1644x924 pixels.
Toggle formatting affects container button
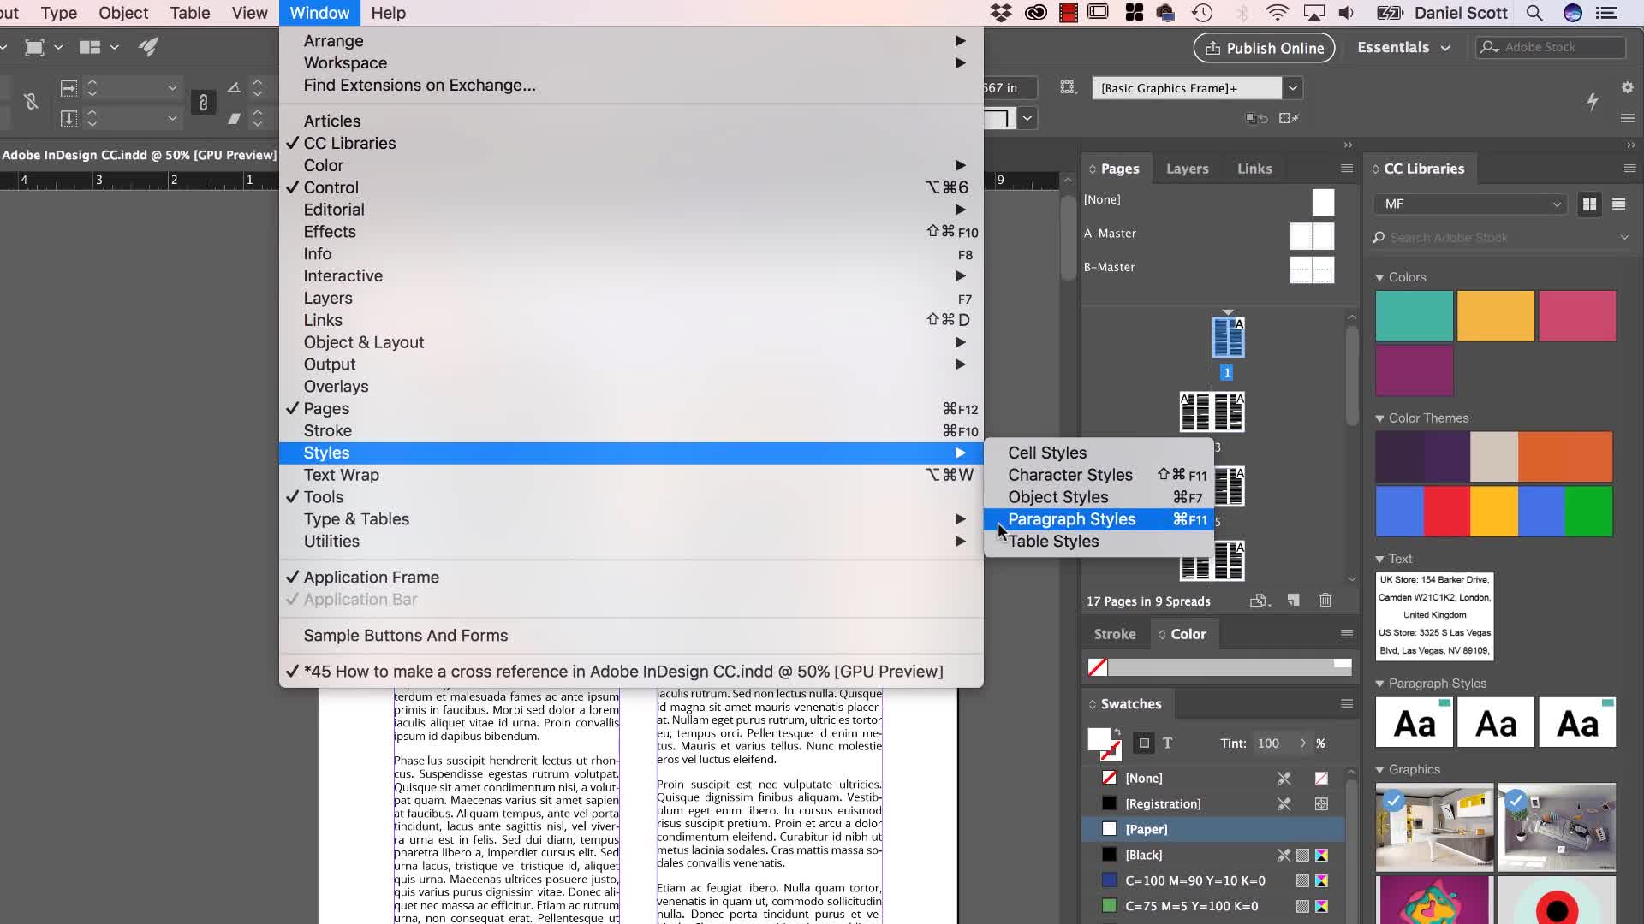click(1144, 743)
